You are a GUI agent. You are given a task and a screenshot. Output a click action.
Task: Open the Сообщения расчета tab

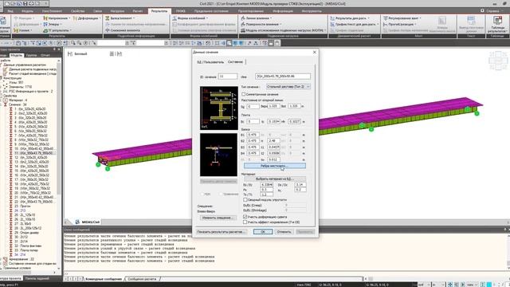pyautogui.click(x=142, y=279)
